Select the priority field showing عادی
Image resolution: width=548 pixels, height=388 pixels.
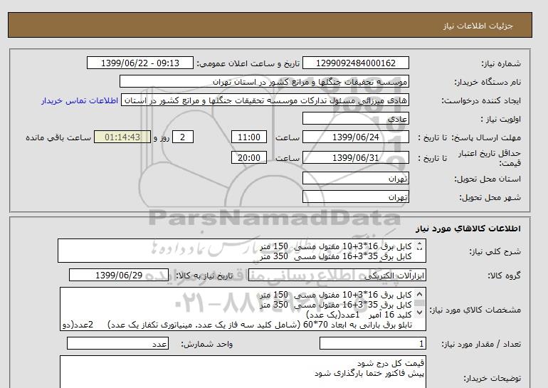(x=355, y=118)
